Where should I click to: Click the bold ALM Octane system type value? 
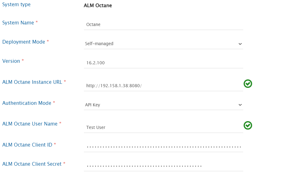tap(98, 6)
